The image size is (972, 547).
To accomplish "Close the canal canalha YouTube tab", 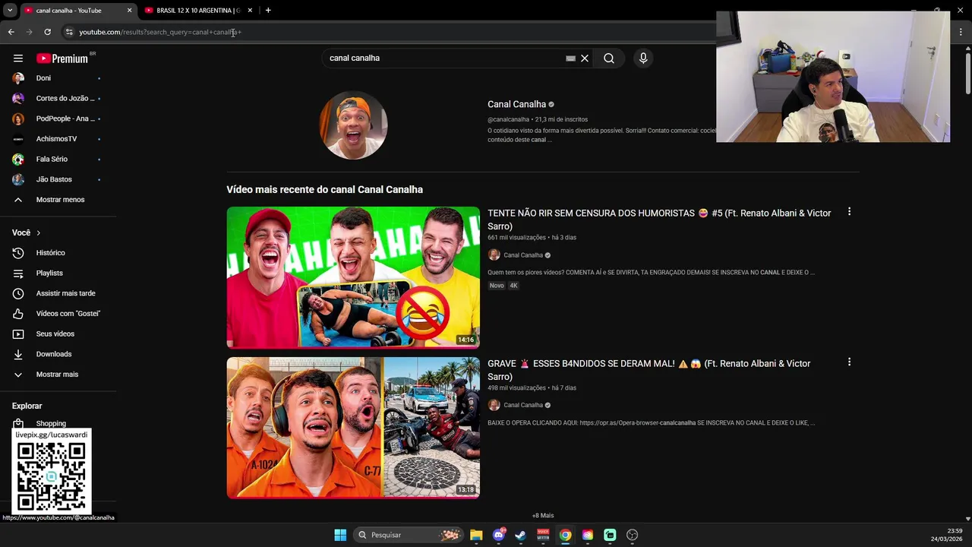I will pyautogui.click(x=129, y=10).
